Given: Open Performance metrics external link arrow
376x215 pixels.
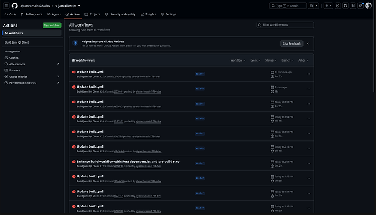Looking at the screenshot, I should (x=58, y=83).
